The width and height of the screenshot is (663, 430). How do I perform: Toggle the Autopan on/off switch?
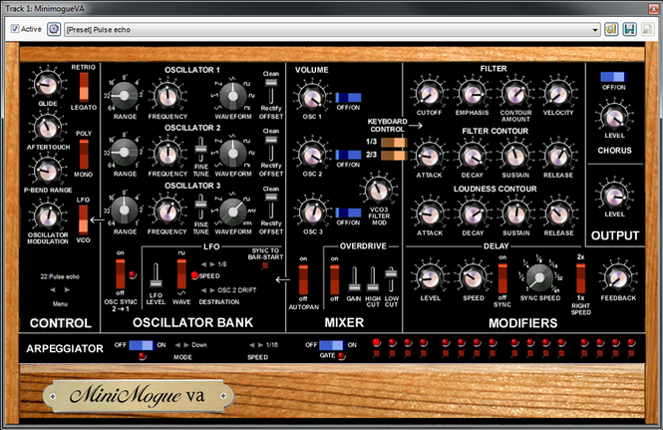click(x=303, y=279)
